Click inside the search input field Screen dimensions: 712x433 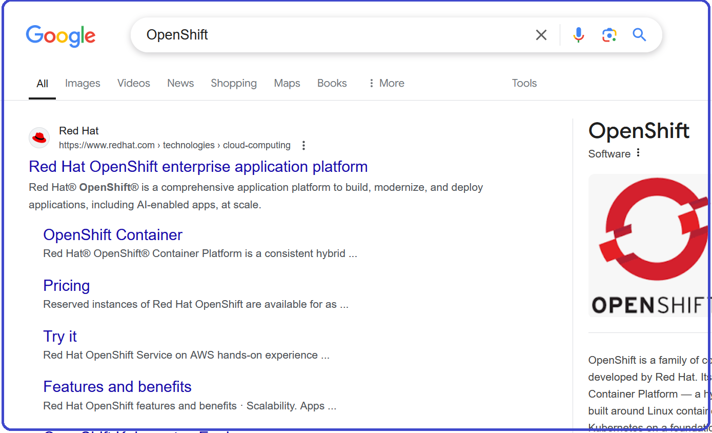308,35
